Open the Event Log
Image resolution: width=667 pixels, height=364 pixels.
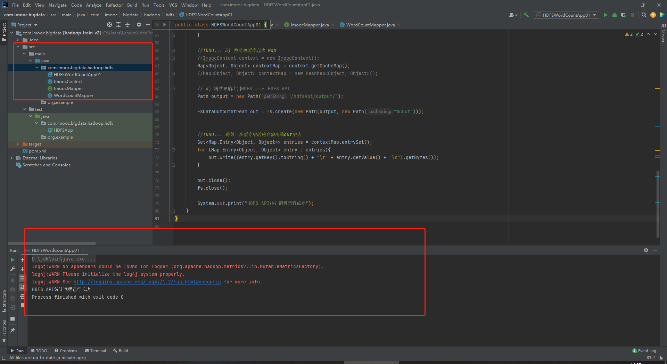click(644, 350)
